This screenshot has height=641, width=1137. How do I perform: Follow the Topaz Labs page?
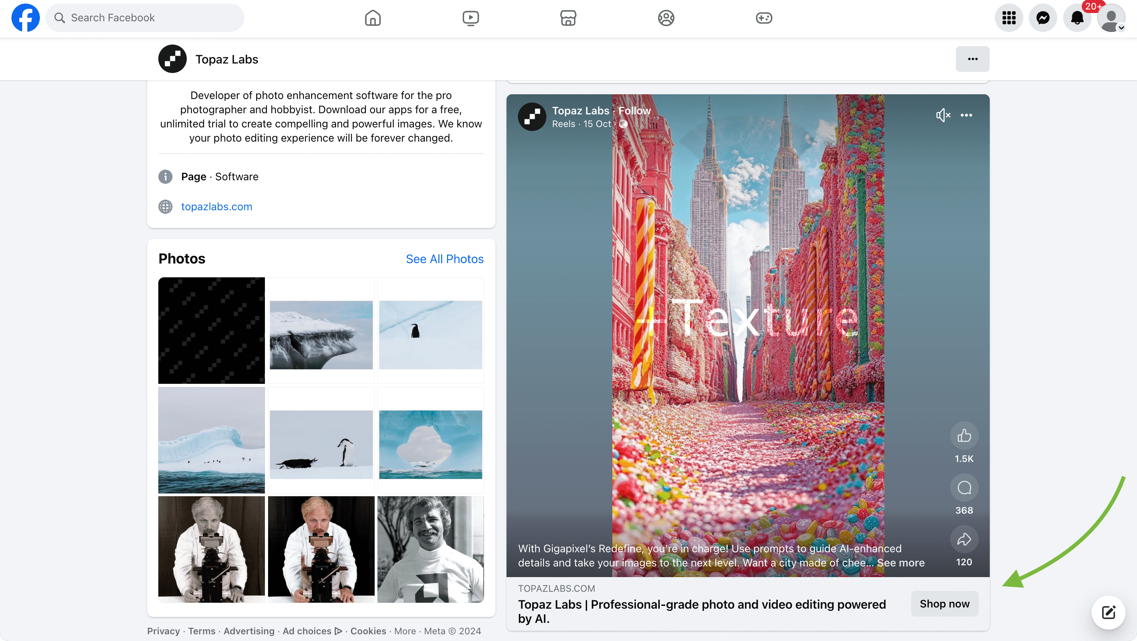(x=634, y=110)
